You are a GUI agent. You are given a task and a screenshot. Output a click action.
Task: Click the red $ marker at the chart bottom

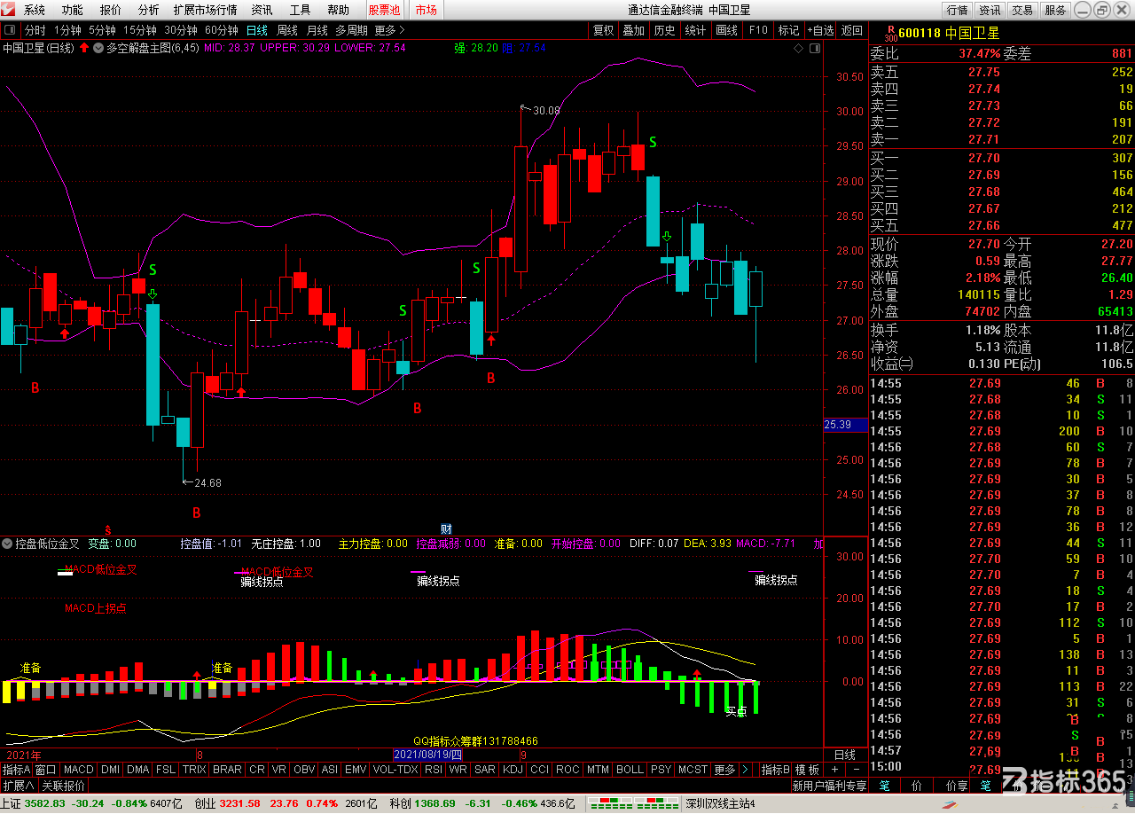(108, 528)
